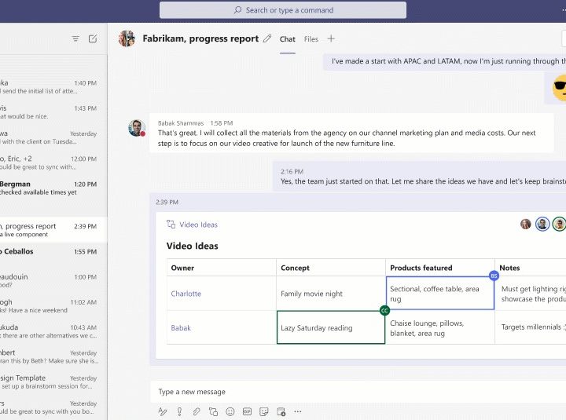The width and height of the screenshot is (566, 420).
Task: Click the Video Ideas heading
Action: pyautogui.click(x=192, y=246)
